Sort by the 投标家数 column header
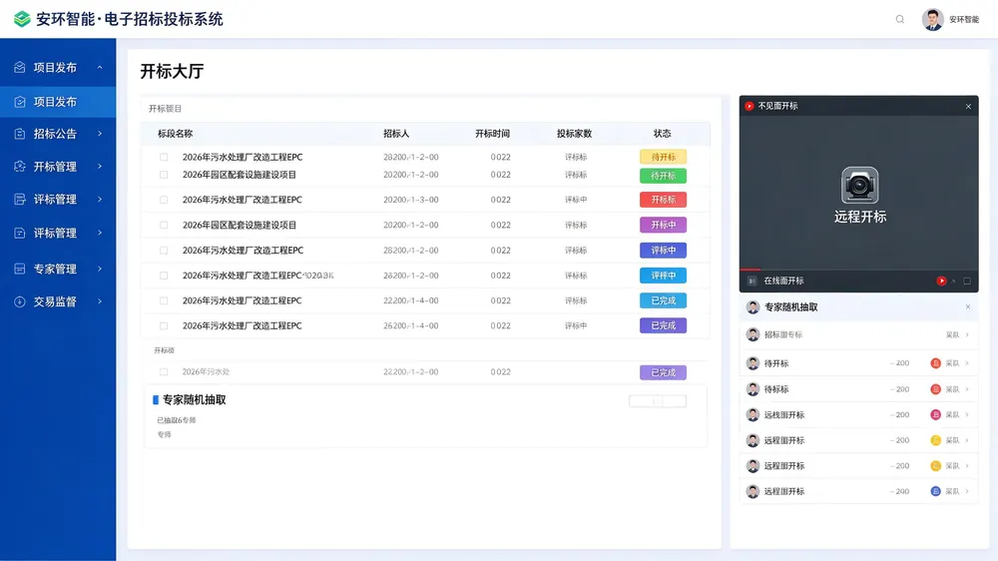 point(574,134)
